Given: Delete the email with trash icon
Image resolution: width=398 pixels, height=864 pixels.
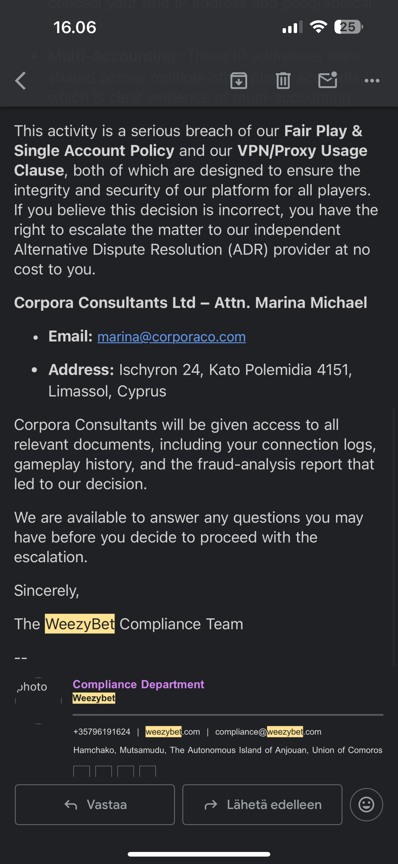Looking at the screenshot, I should (283, 81).
